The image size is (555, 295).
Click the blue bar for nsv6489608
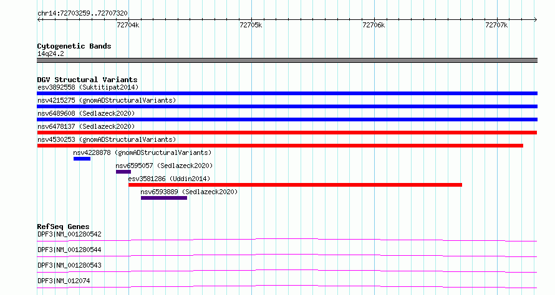(x=287, y=119)
